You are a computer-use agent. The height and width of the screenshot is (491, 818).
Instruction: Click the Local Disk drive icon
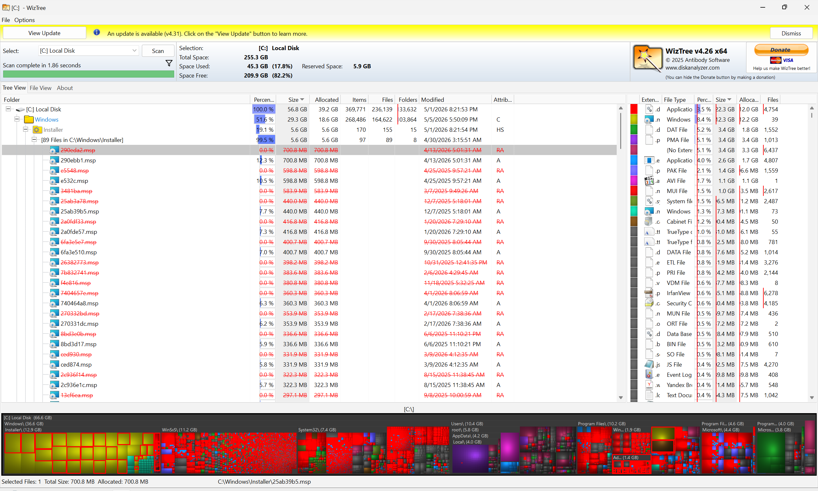20,109
